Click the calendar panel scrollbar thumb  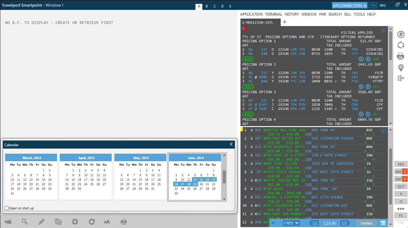click(x=224, y=177)
